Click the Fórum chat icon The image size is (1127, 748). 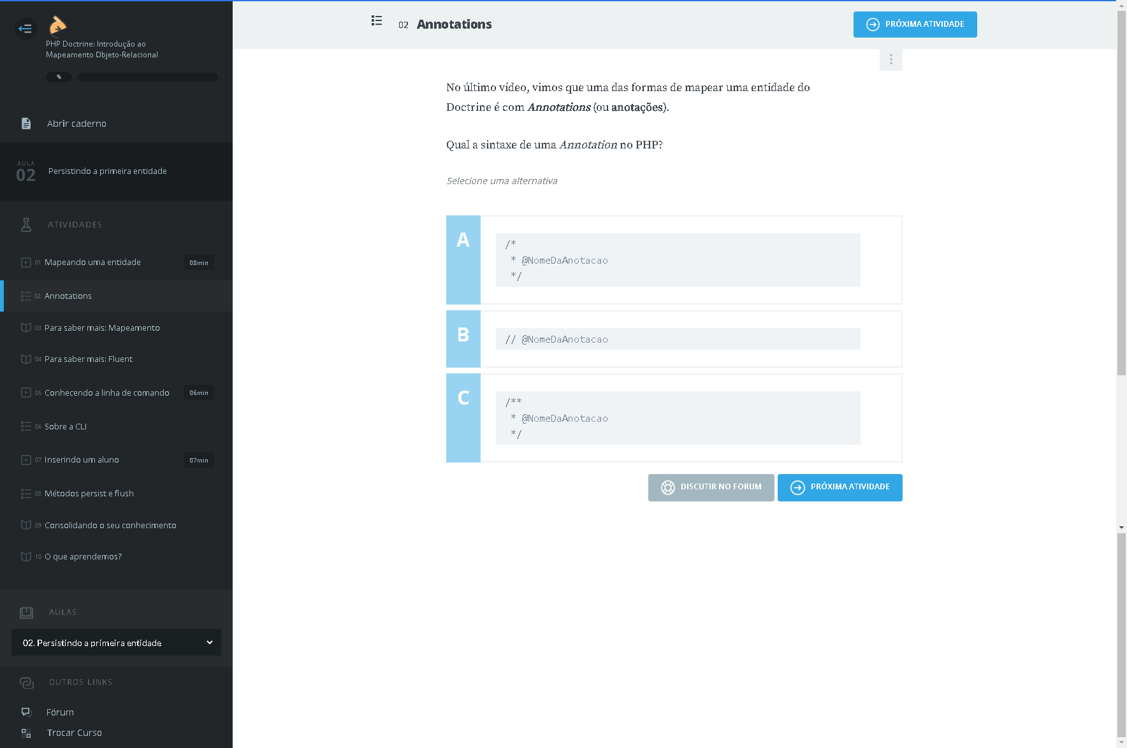coord(26,712)
